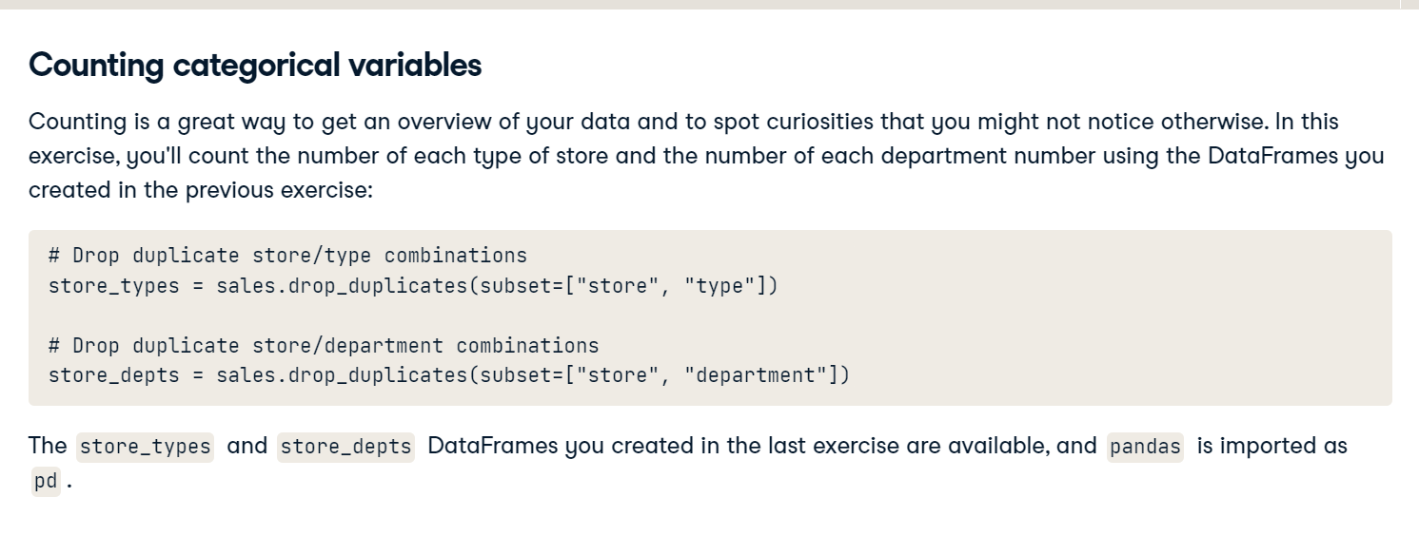
Task: Click the intro paragraph starting "Counting is a great way"
Action: point(706,155)
